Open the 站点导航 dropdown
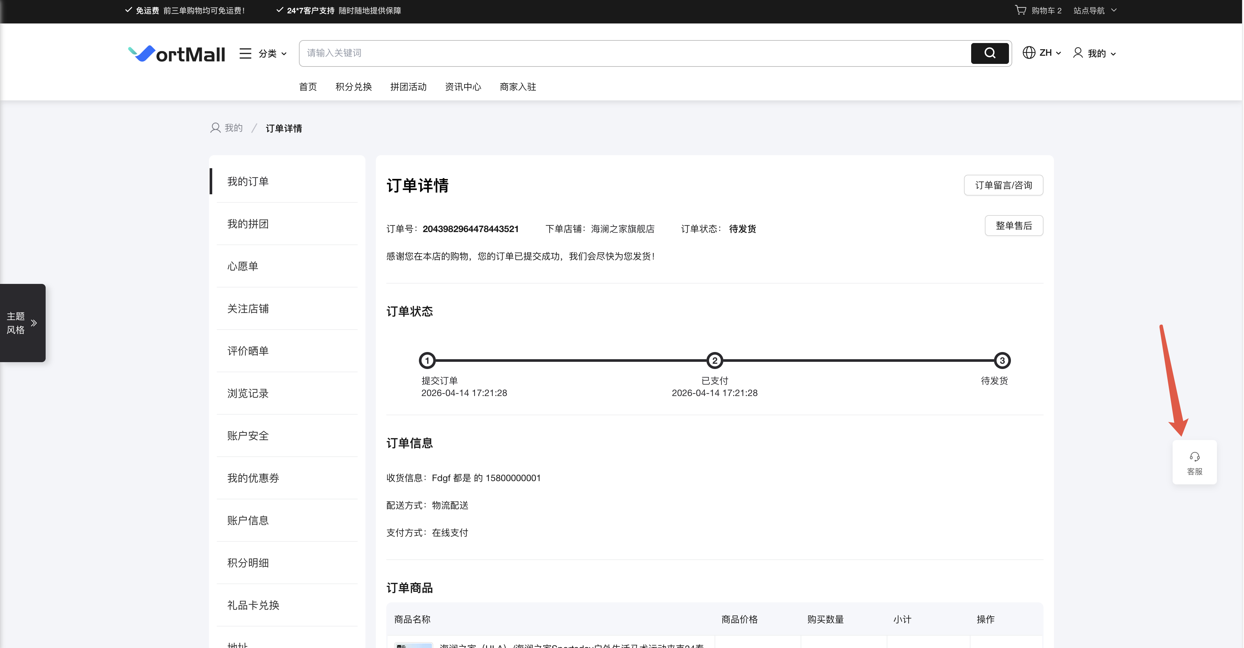Viewport: 1244px width, 648px height. pos(1094,10)
